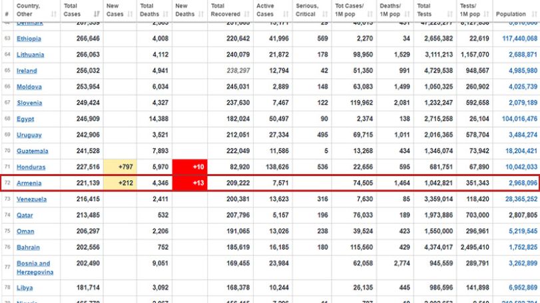Select Egypt total deaths 14,388
The image size is (540, 303).
click(158, 119)
